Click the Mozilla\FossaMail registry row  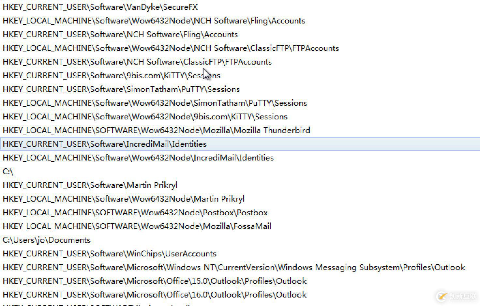coord(240,226)
